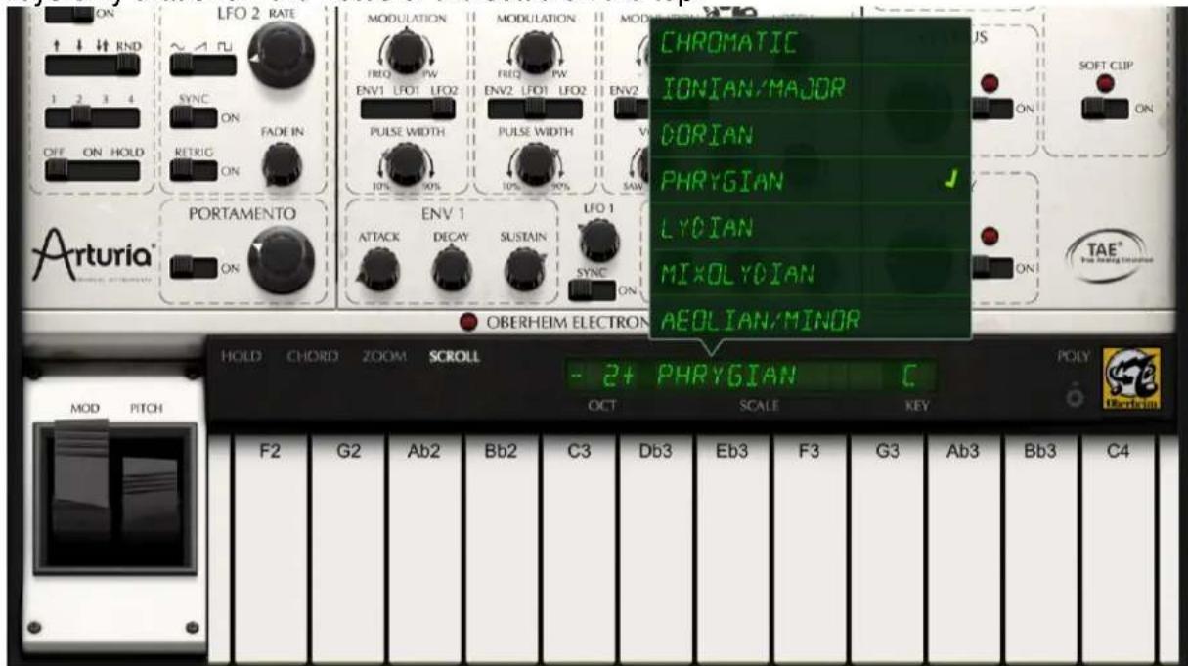Toggle the LFO 1 SYNC switch

(594, 289)
